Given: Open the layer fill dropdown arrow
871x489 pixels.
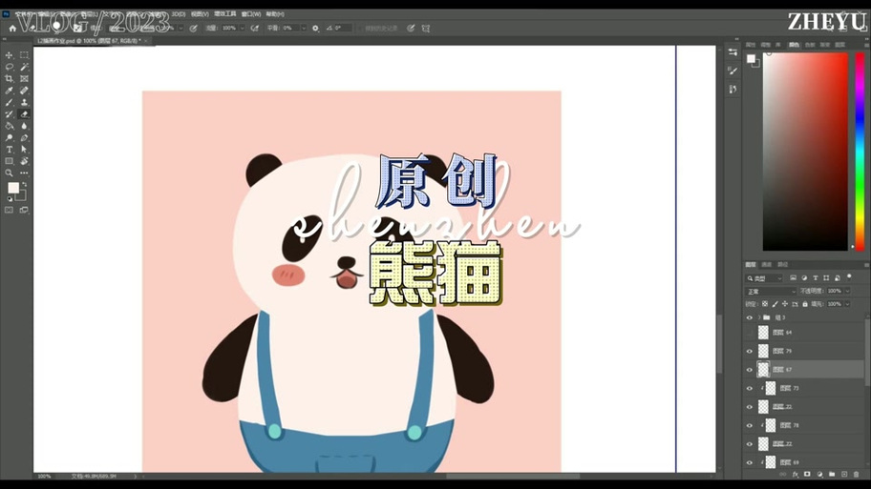Looking at the screenshot, I should point(847,304).
